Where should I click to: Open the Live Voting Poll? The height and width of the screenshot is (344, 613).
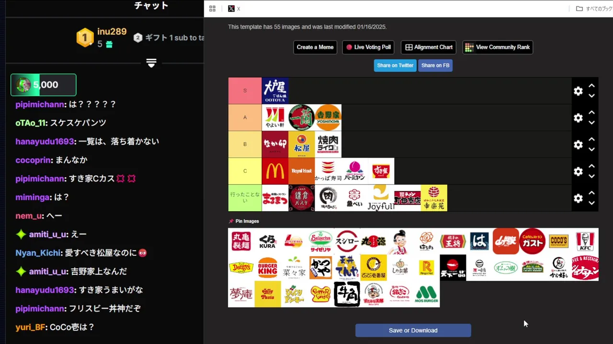368,47
